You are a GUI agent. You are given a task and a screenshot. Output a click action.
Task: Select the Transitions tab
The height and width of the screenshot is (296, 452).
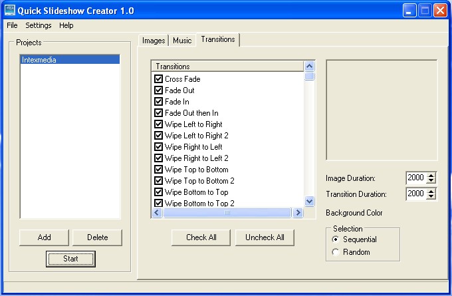218,39
